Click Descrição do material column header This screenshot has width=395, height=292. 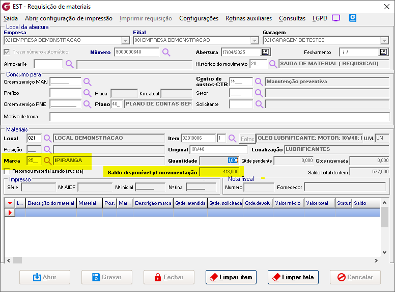pyautogui.click(x=51, y=203)
